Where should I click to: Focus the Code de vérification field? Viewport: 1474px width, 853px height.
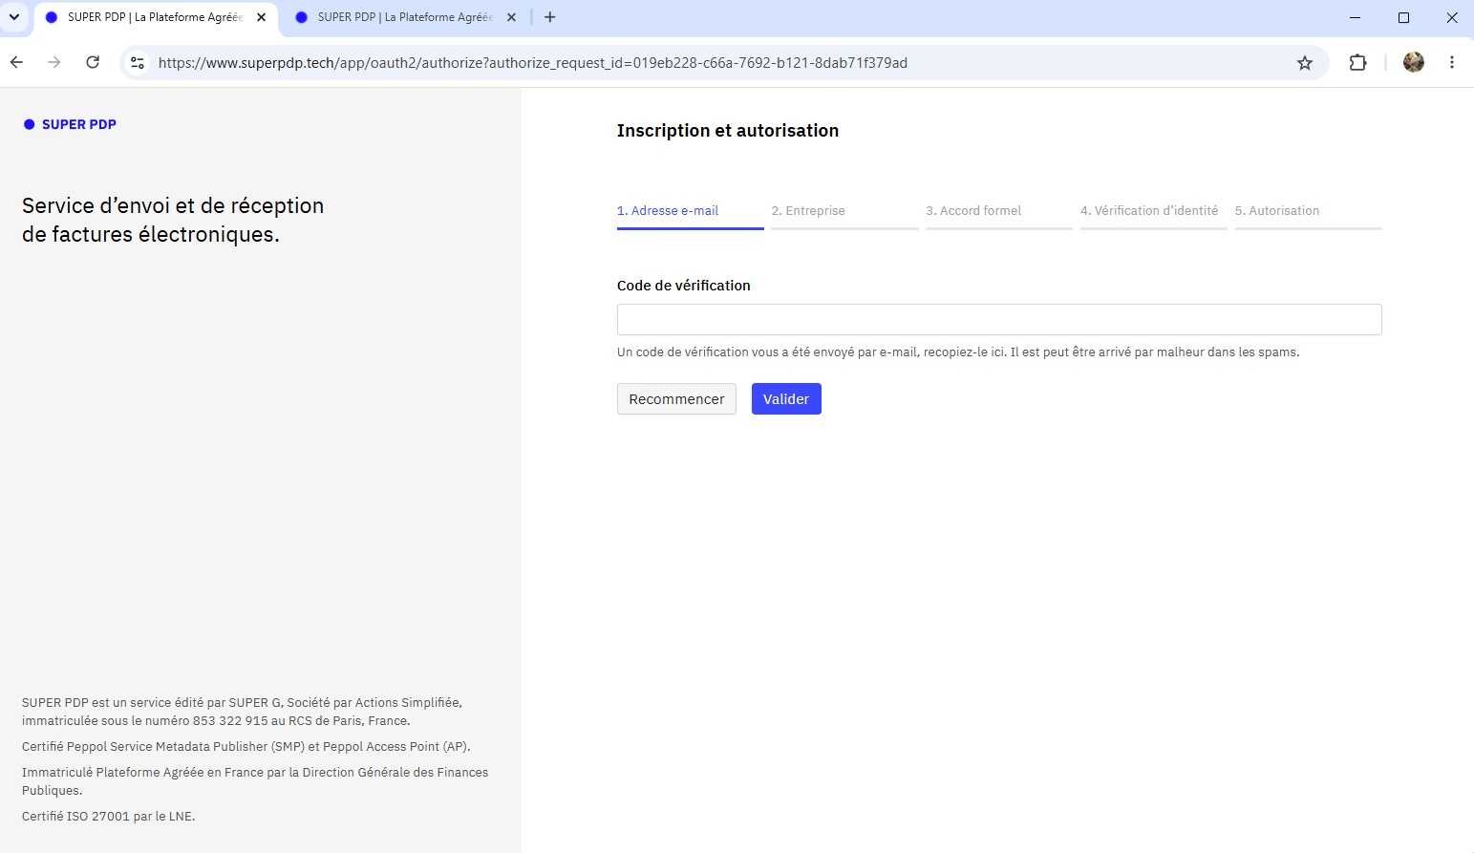coord(999,320)
